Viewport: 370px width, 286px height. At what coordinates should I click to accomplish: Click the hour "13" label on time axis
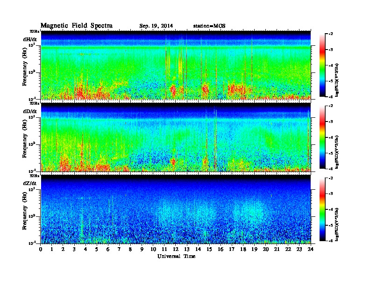pyautogui.click(x=187, y=249)
